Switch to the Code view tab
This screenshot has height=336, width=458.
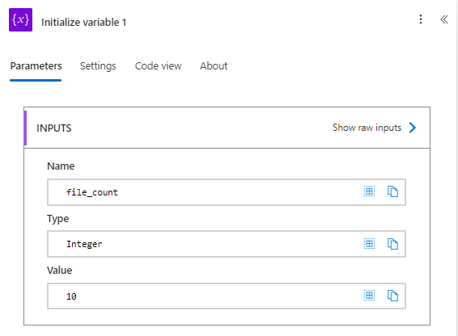click(158, 66)
